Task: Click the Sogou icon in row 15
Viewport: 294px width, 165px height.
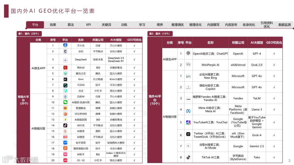Action: [65, 131]
